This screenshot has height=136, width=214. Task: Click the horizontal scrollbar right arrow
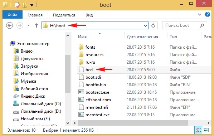(x=208, y=123)
